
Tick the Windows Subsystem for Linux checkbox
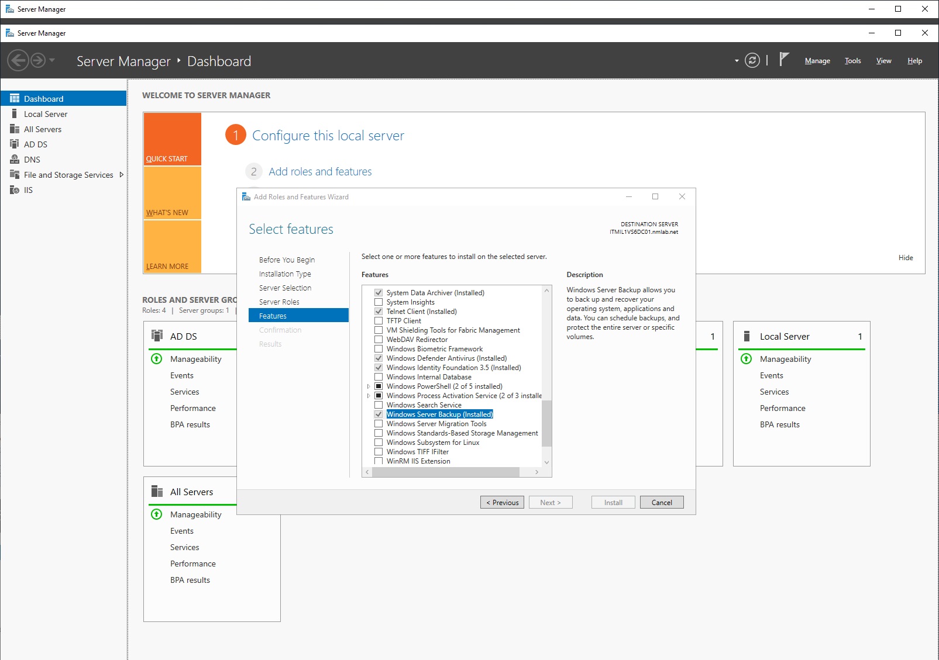tap(379, 442)
